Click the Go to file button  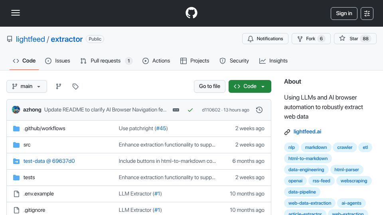209,86
